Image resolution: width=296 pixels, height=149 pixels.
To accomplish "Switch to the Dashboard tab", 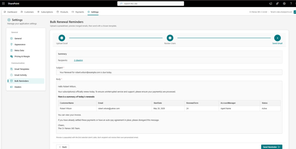I will pyautogui.click(x=10, y=12).
